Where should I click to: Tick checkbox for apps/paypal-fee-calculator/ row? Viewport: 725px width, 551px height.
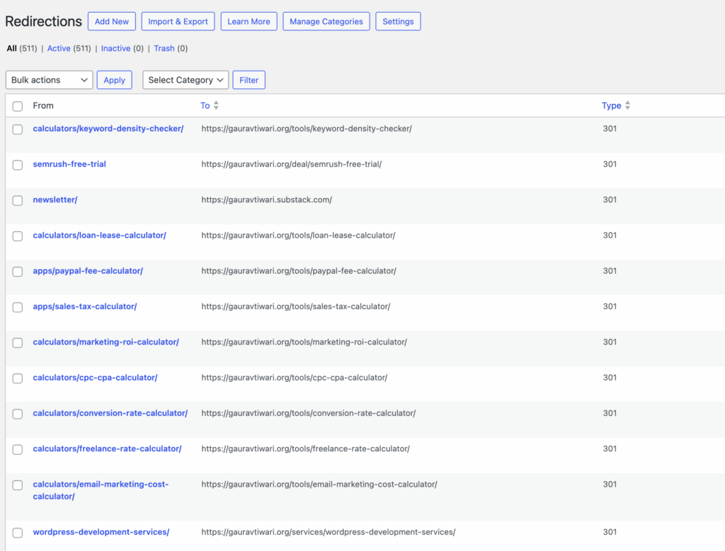click(18, 272)
